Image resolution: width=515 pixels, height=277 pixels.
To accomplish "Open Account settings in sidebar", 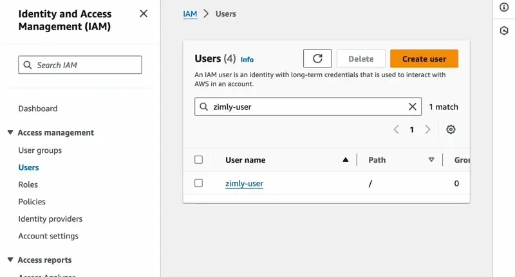I will (48, 236).
